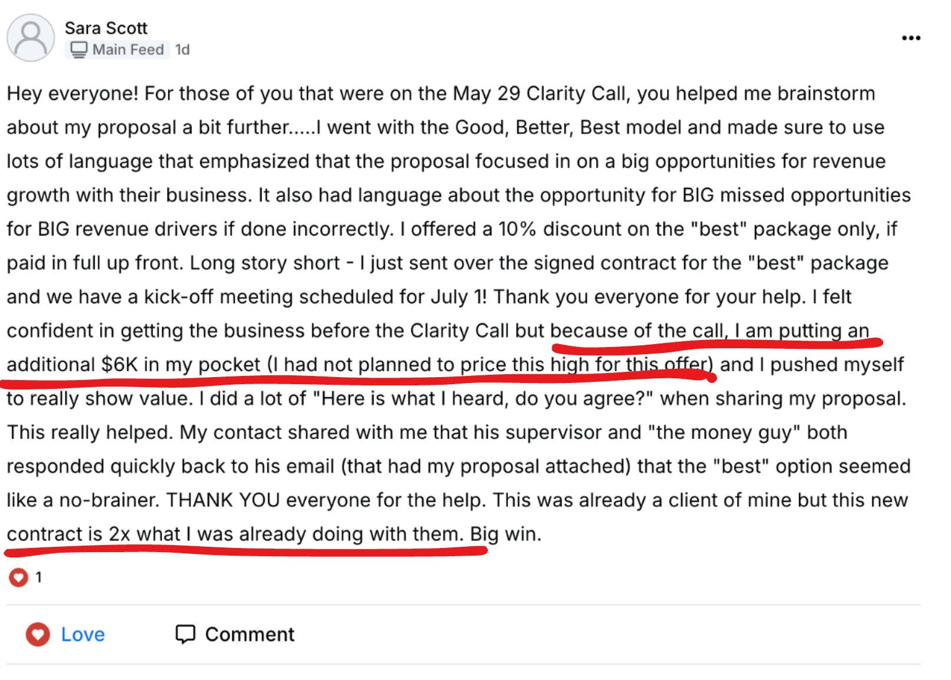Toggle the Love reaction text
The image size is (951, 680).
[83, 634]
